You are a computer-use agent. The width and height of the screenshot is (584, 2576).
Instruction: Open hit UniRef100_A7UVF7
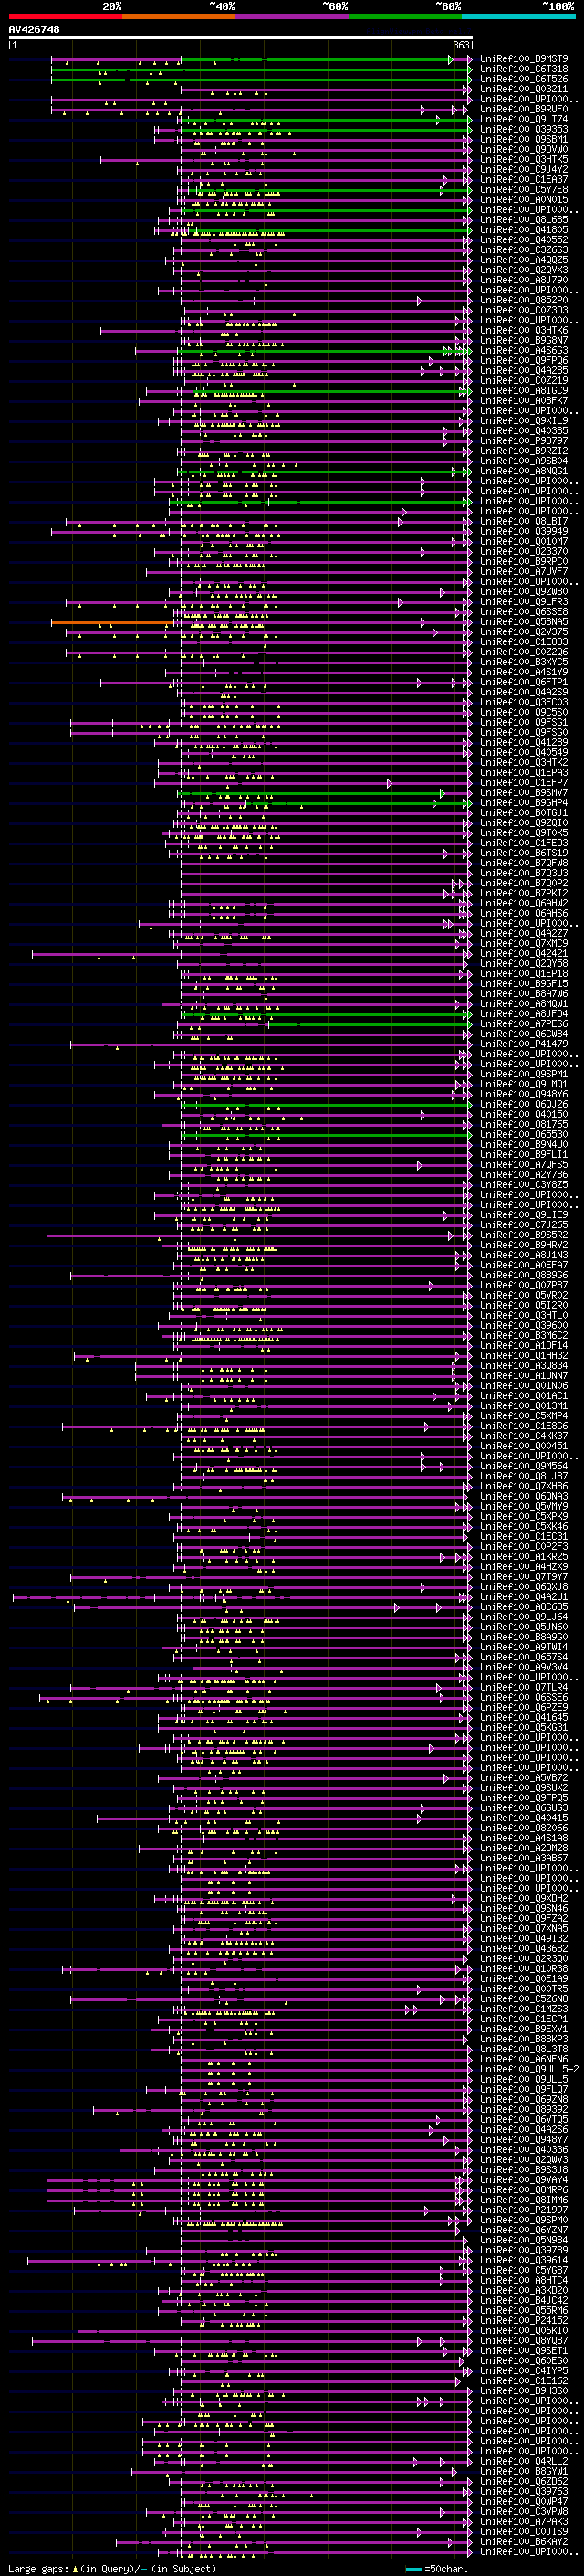524,572
